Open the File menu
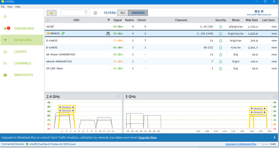Image resolution: width=279 pixels, height=148 pixels. [x=3, y=7]
